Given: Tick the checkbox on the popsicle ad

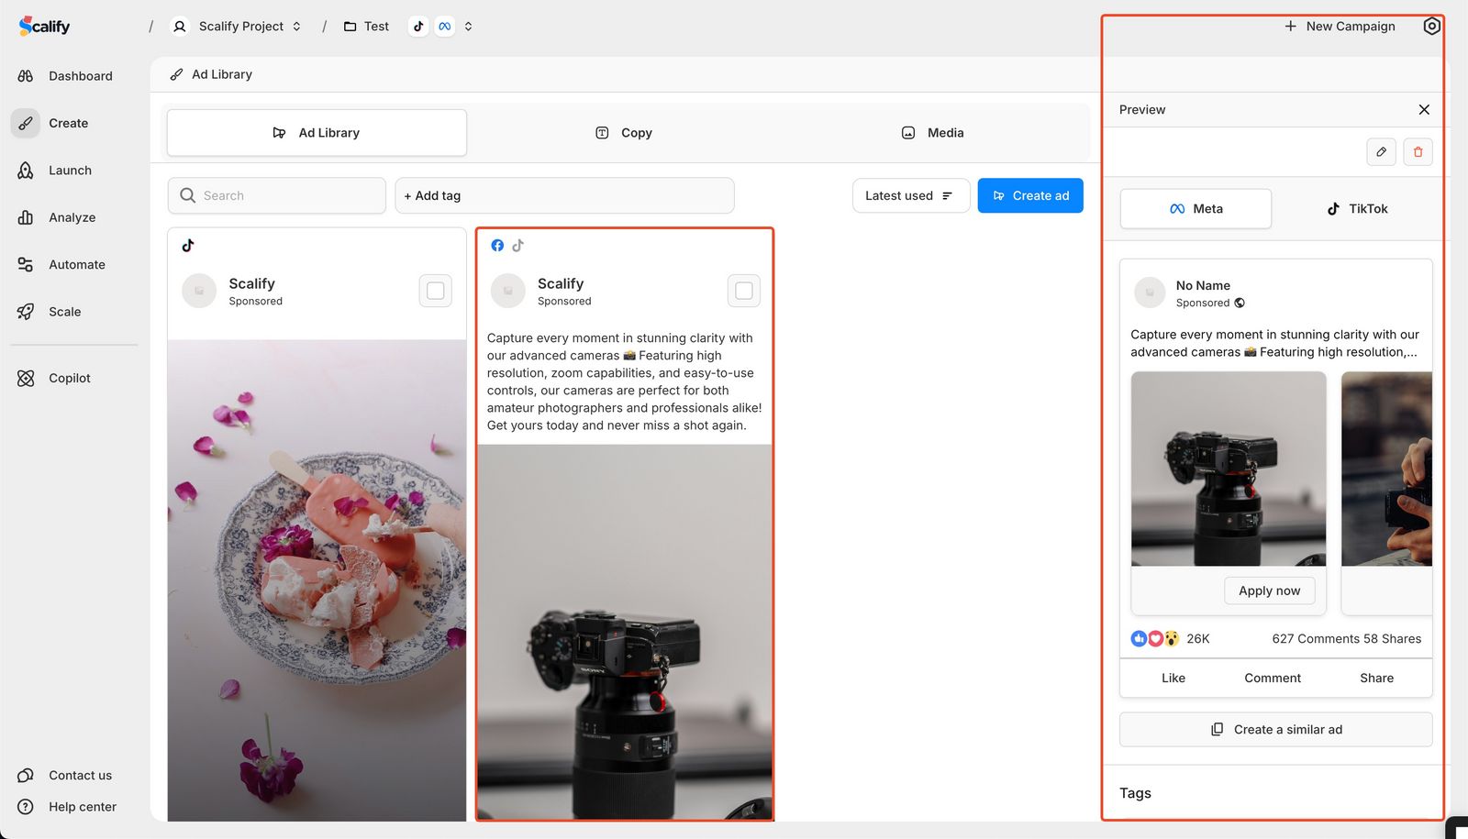Looking at the screenshot, I should [436, 291].
